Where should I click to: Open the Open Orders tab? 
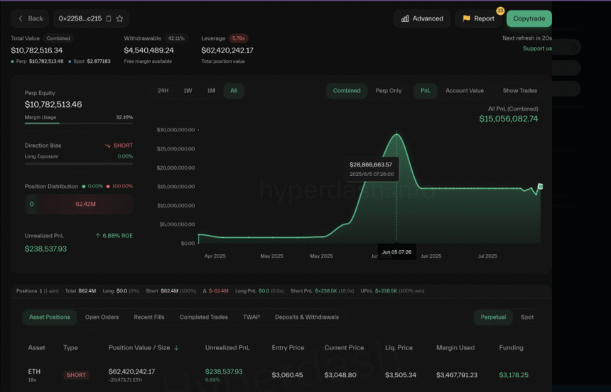(102, 317)
